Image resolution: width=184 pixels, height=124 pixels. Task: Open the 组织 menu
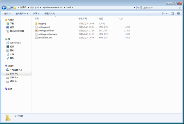tap(7, 14)
